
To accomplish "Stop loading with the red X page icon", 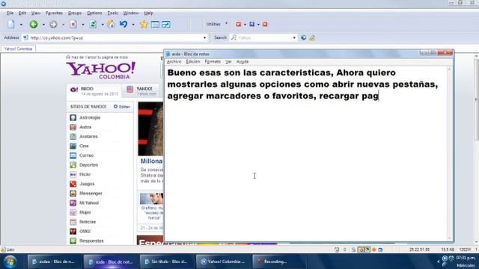I will [x=73, y=25].
